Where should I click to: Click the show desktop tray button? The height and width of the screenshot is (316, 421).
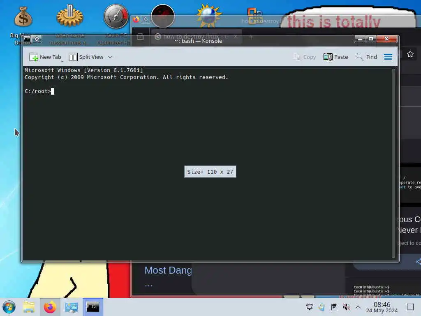pos(410,307)
